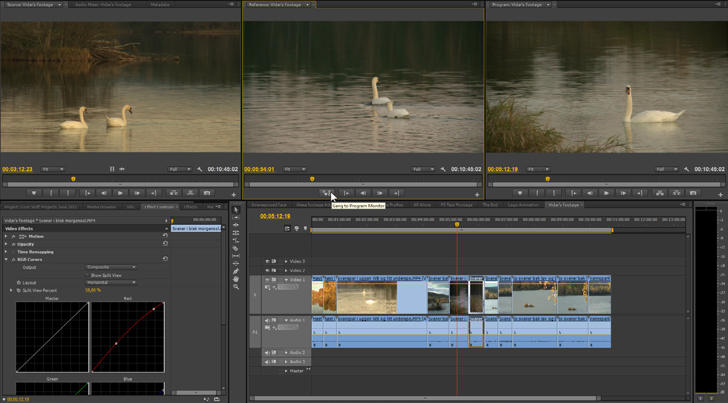Image resolution: width=728 pixels, height=403 pixels.
Task: Open the Overexposed face sequence tab
Action: tap(269, 205)
